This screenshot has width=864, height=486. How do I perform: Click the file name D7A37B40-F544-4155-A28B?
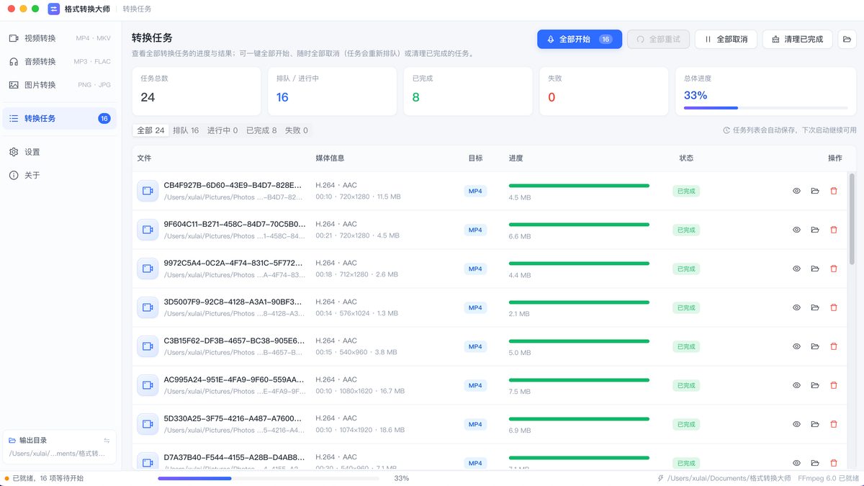point(234,457)
